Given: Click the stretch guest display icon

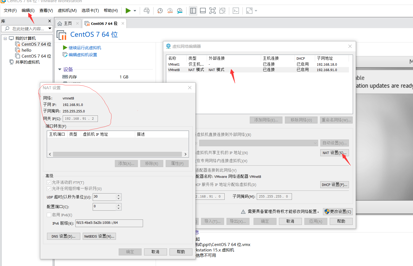Looking at the screenshot, I should pyautogui.click(x=249, y=11).
